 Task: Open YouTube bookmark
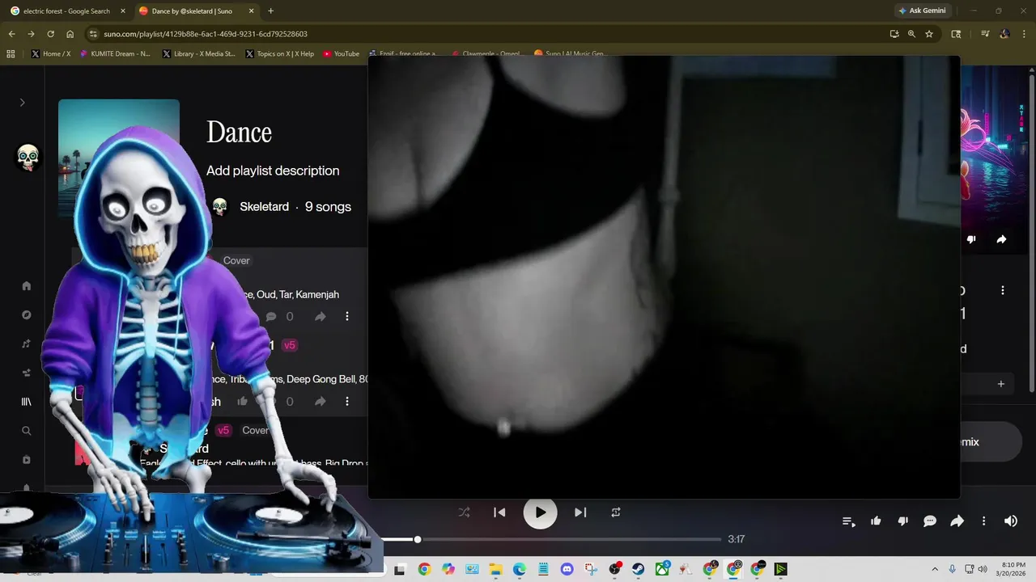(x=341, y=54)
